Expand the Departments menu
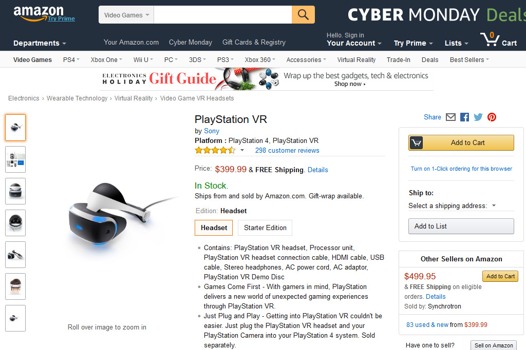The height and width of the screenshot is (350, 526). coord(40,43)
